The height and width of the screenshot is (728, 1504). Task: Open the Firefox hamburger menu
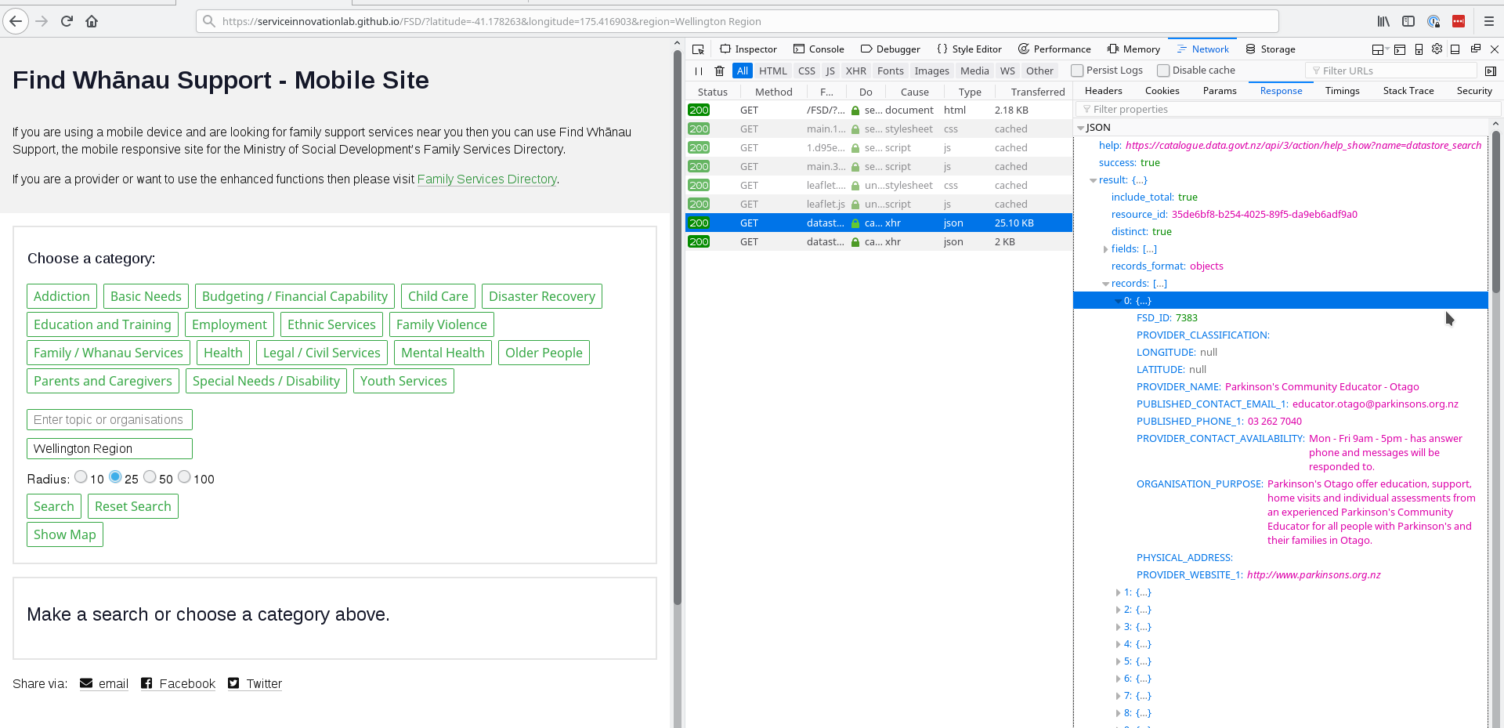click(x=1489, y=21)
